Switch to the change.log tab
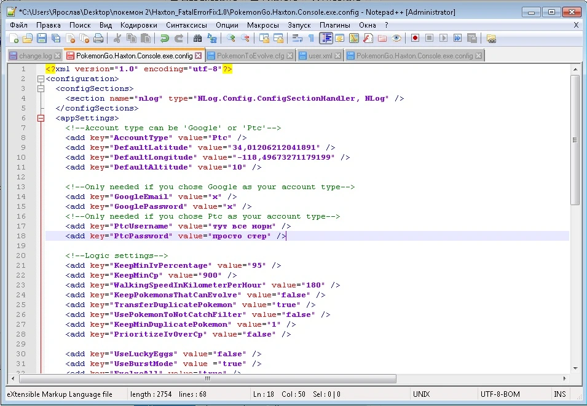Image resolution: width=587 pixels, height=406 pixels. coord(35,56)
